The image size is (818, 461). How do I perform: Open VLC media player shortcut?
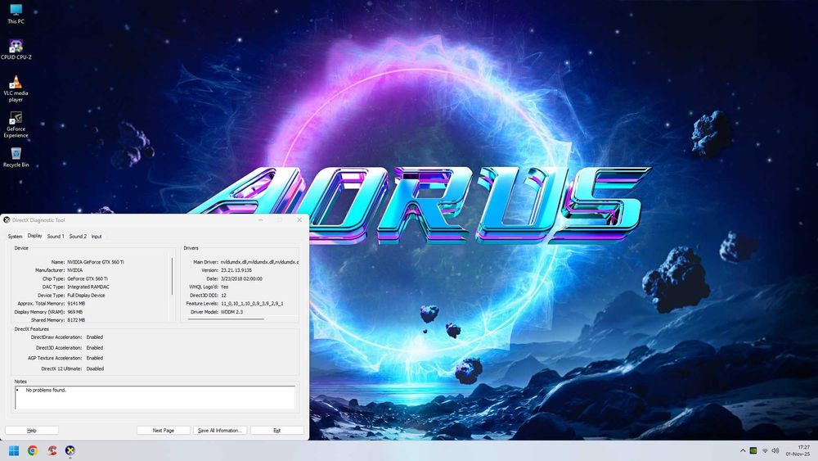point(16,88)
